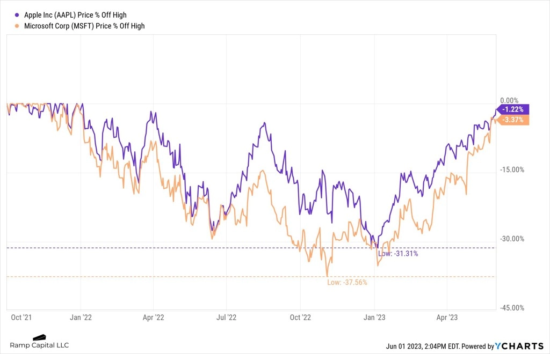
Task: Click the Jan '22 axis label
Action: 81,318
